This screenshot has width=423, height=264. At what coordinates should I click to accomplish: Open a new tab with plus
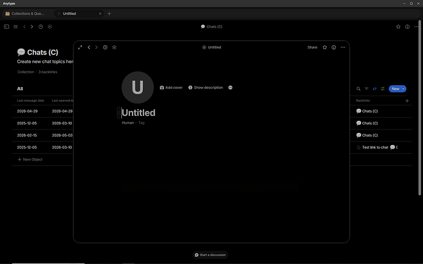(x=109, y=13)
